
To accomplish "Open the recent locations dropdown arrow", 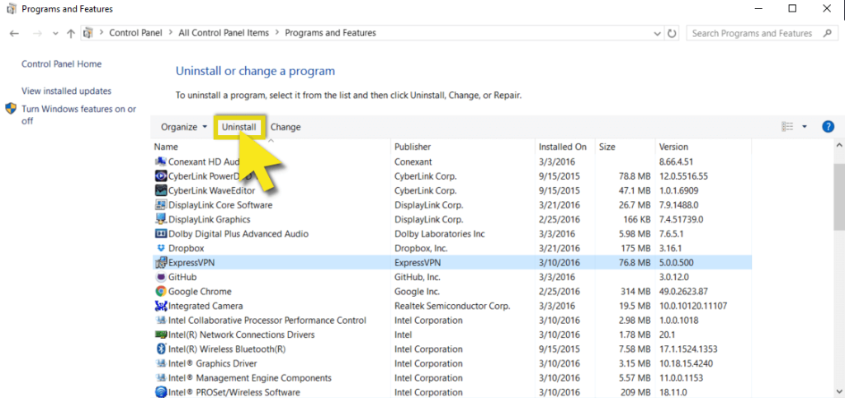I will tap(55, 33).
